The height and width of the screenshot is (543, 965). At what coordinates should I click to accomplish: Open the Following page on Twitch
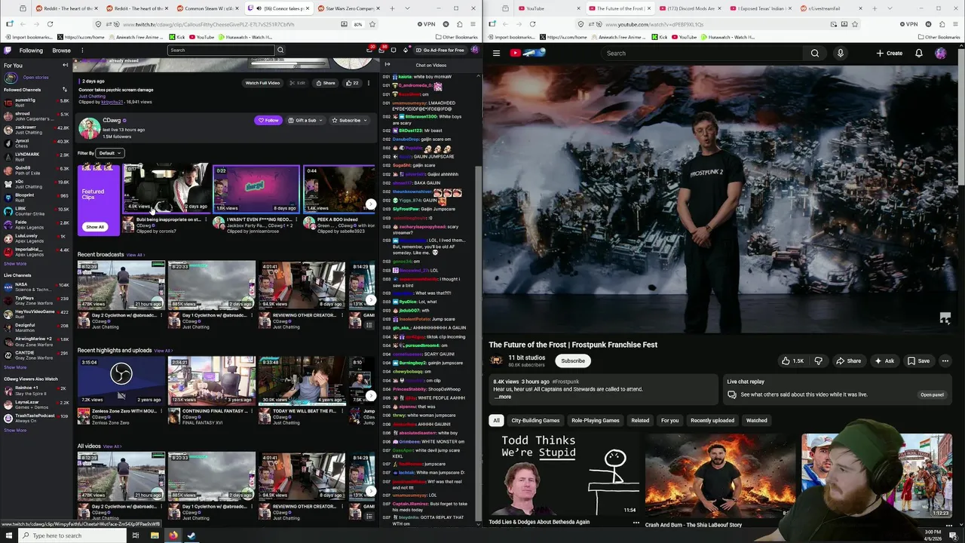pos(31,51)
